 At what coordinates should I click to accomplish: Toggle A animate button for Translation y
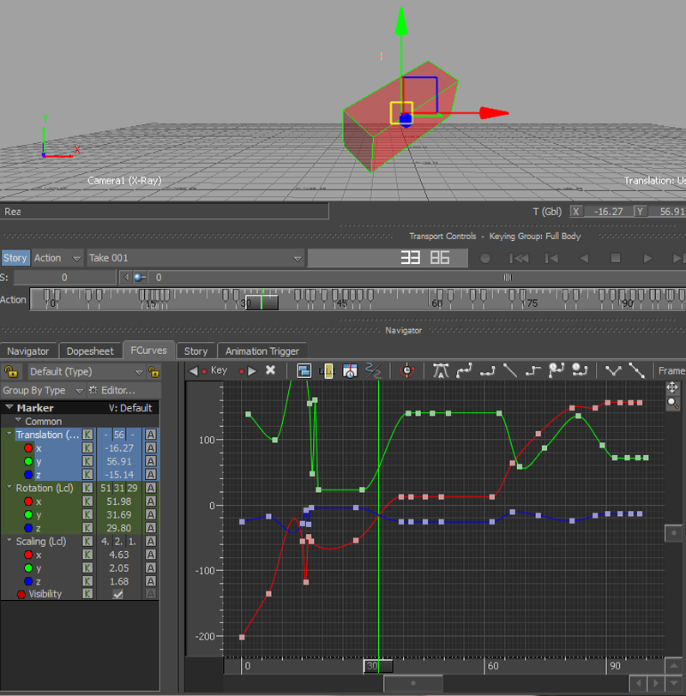click(x=151, y=461)
